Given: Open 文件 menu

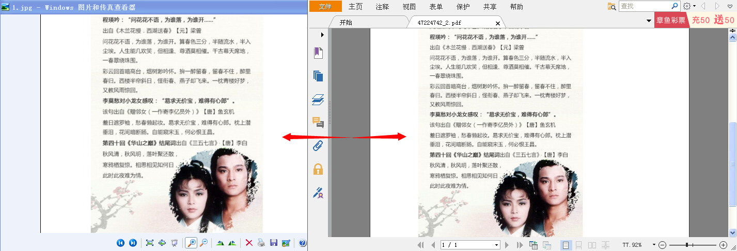Looking at the screenshot, I should pyautogui.click(x=325, y=6).
